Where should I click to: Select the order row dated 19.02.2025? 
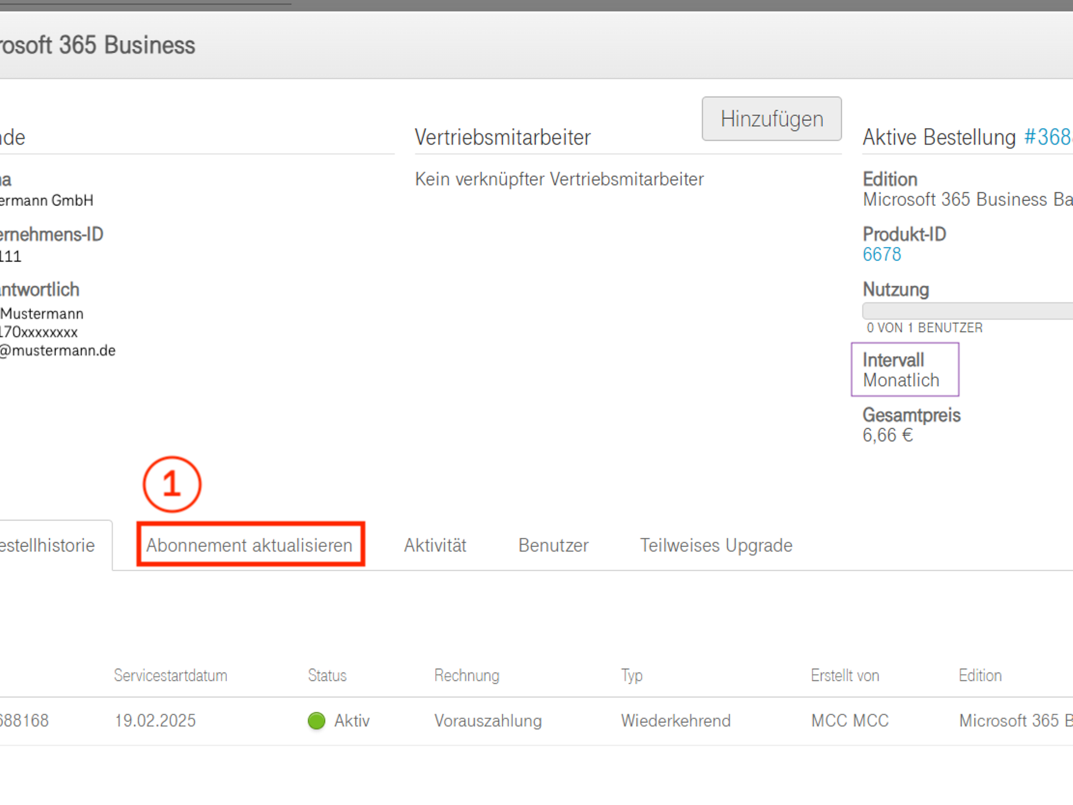(155, 721)
